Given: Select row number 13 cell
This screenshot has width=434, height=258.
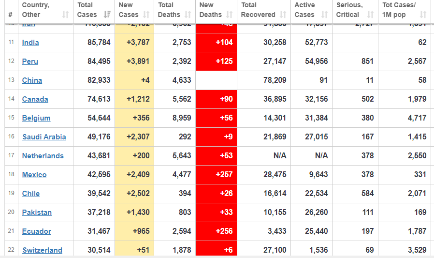Looking at the screenshot, I should (x=11, y=80).
